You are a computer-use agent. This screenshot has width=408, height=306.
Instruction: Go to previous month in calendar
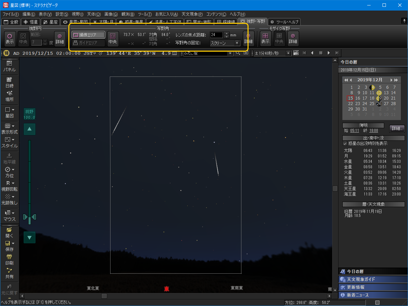tap(351, 80)
